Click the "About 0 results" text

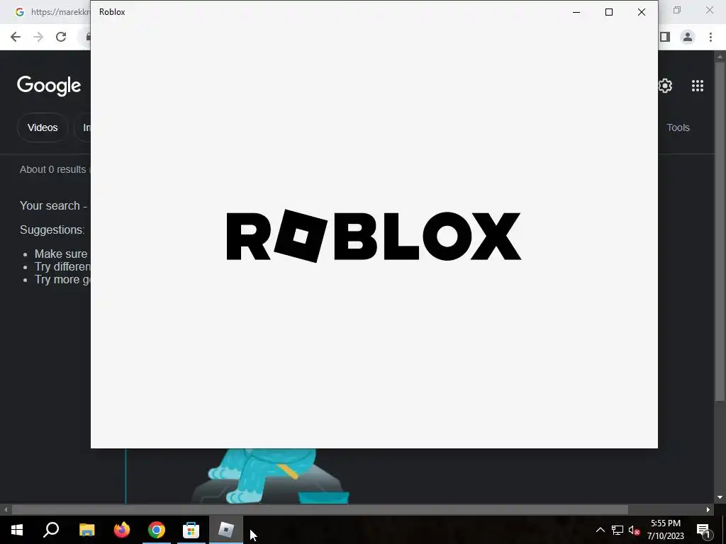tap(52, 169)
